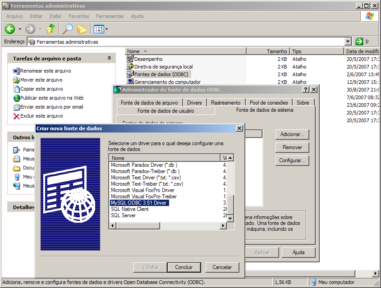Switch to Pool de conexões tab

269,102
